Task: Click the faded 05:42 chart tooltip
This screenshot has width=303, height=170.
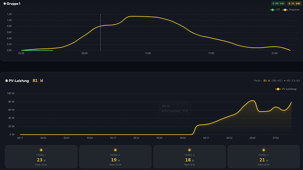Action: click(175, 109)
